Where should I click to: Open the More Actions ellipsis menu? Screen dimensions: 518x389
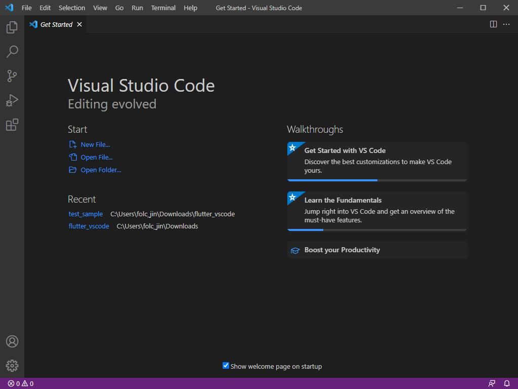tap(506, 24)
